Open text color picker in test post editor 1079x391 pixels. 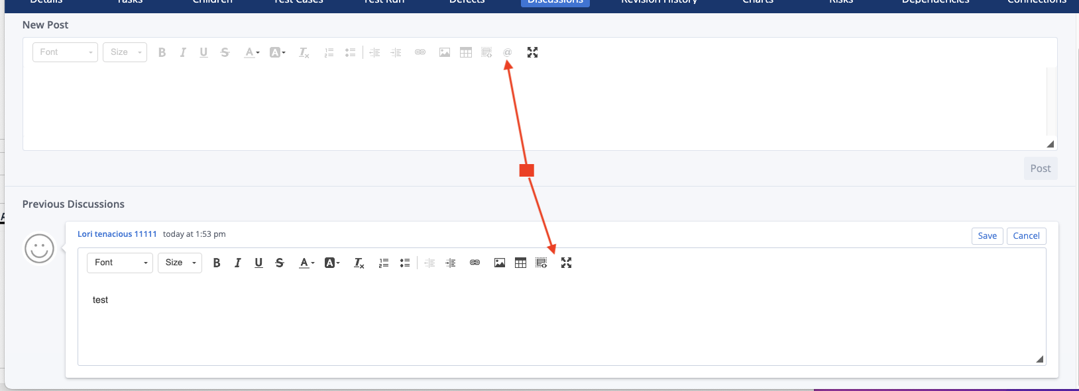pos(307,263)
